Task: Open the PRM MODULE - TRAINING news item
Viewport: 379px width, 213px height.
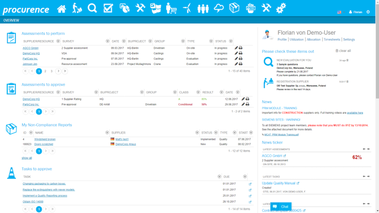Action: tap(279, 108)
